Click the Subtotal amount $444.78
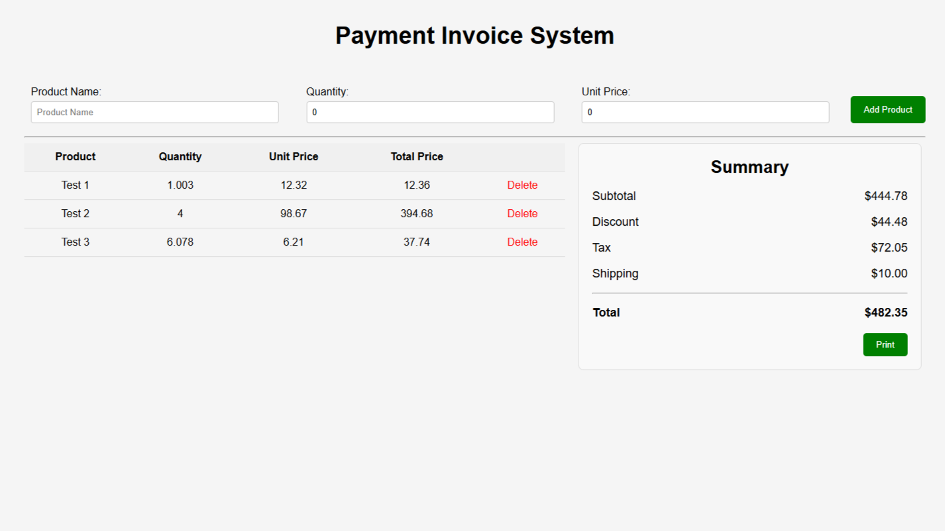The image size is (945, 531). [885, 196]
